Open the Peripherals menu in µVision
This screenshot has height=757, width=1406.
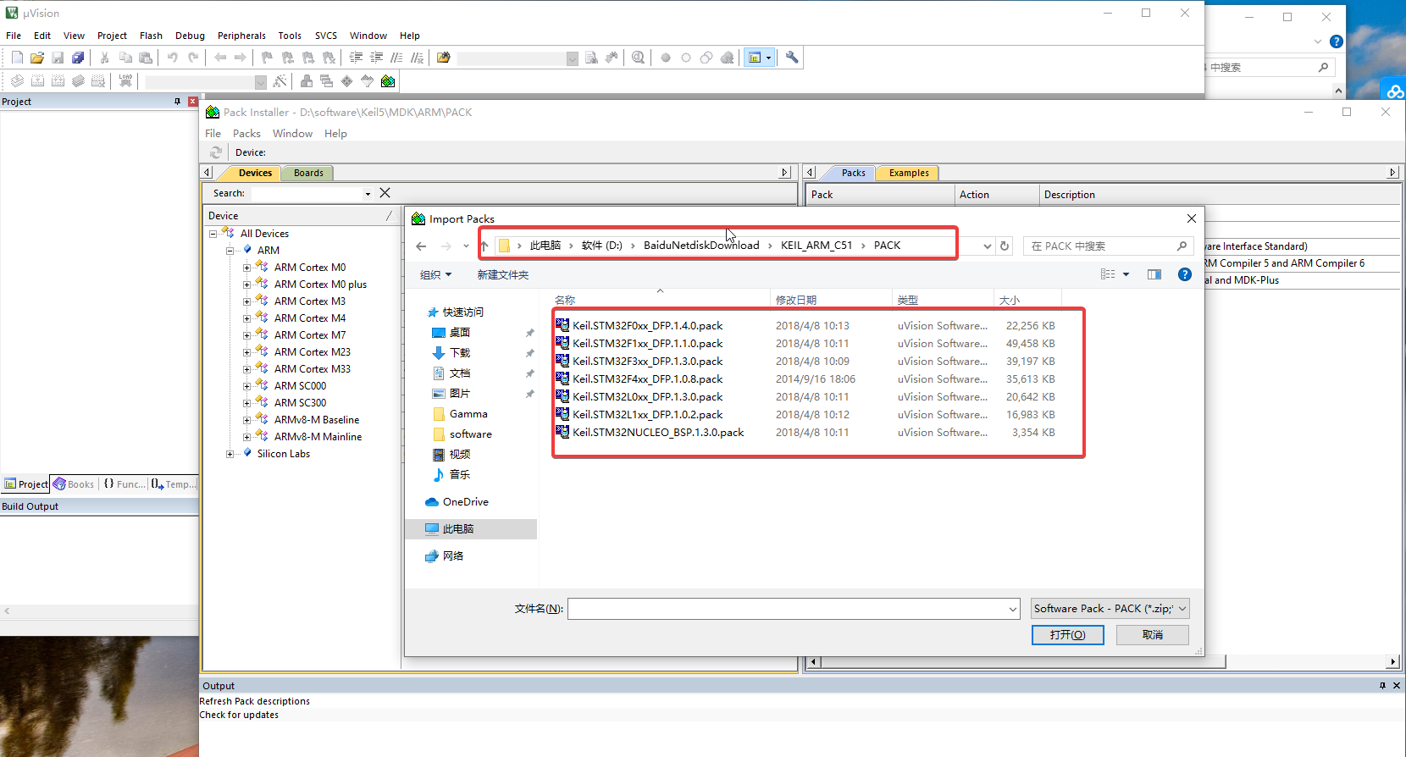tap(241, 36)
